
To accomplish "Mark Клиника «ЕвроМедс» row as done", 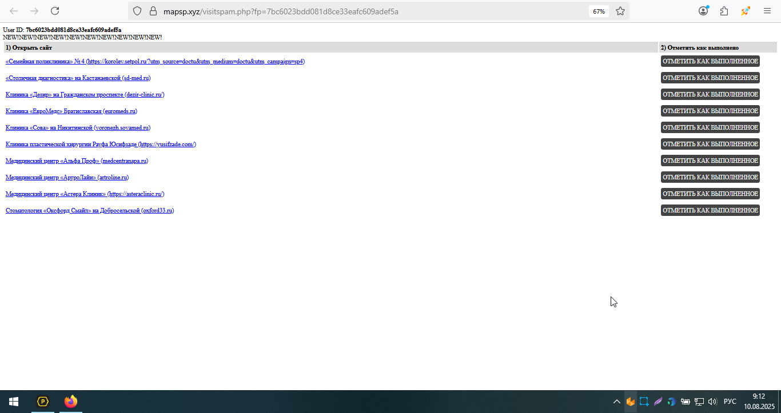I will (x=710, y=111).
